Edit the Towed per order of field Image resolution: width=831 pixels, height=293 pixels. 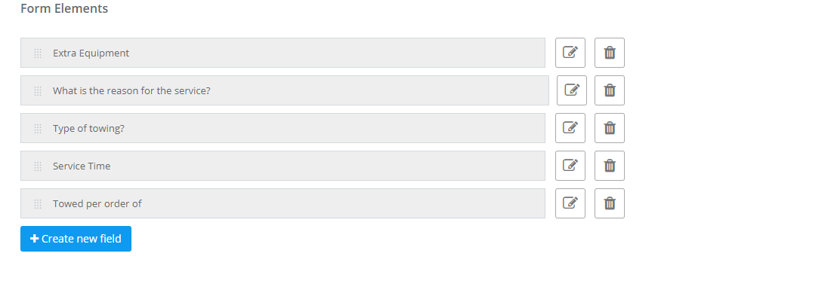coord(570,203)
